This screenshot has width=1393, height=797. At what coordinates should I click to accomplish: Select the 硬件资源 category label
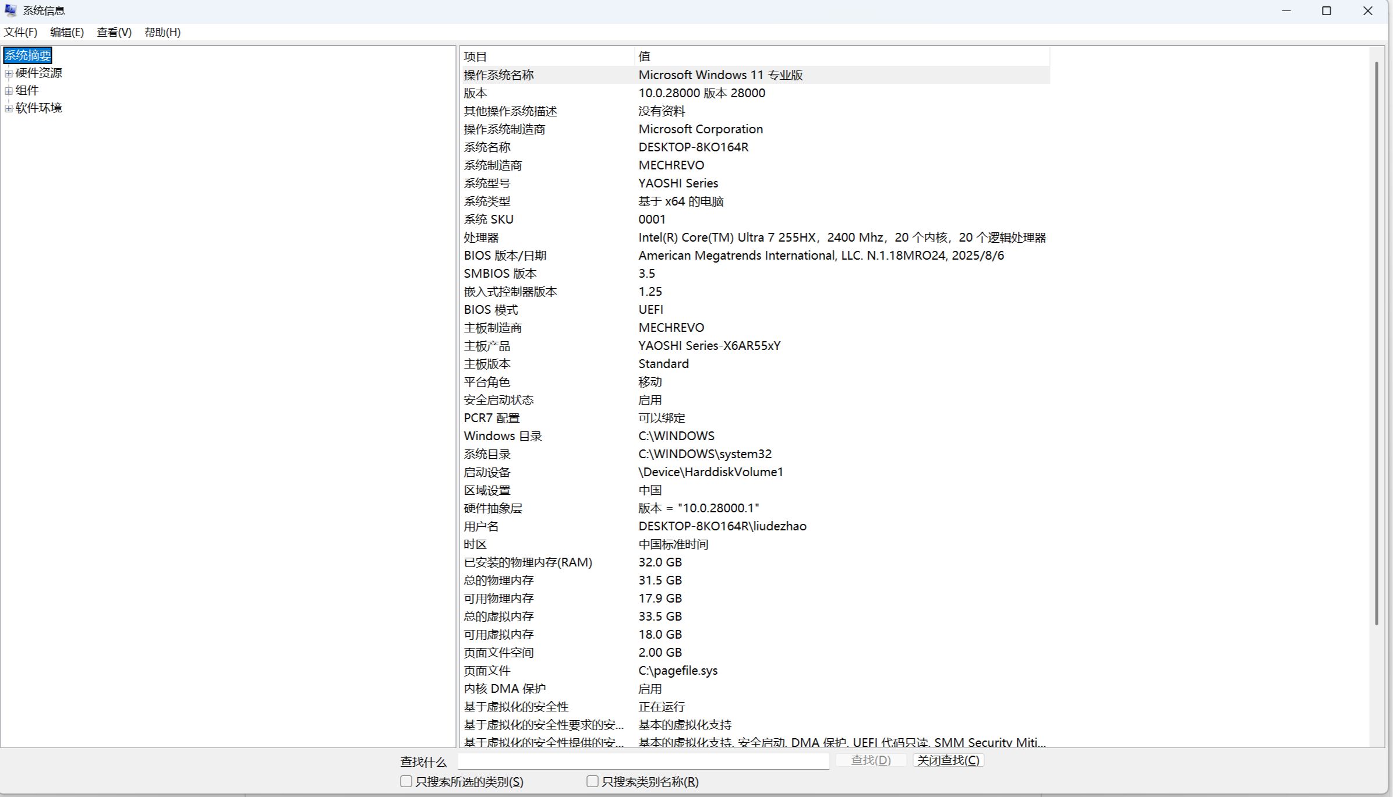pyautogui.click(x=38, y=73)
